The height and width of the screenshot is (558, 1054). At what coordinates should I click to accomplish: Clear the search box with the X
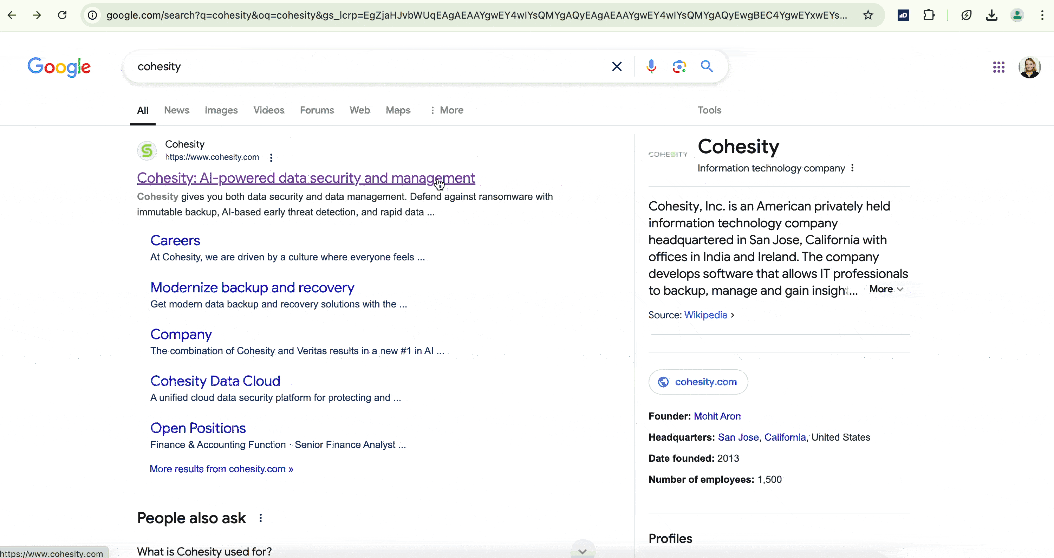[617, 66]
